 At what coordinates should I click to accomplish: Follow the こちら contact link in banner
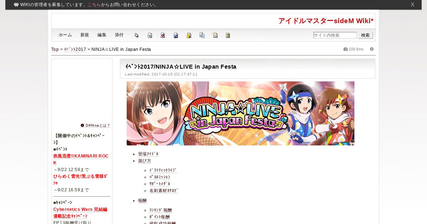click(x=94, y=5)
